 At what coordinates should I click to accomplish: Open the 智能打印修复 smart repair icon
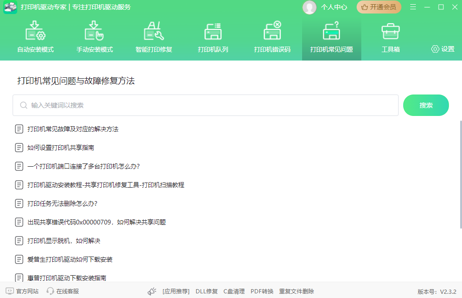click(153, 31)
